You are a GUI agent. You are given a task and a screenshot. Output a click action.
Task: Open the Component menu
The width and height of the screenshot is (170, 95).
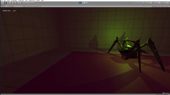point(21,1)
